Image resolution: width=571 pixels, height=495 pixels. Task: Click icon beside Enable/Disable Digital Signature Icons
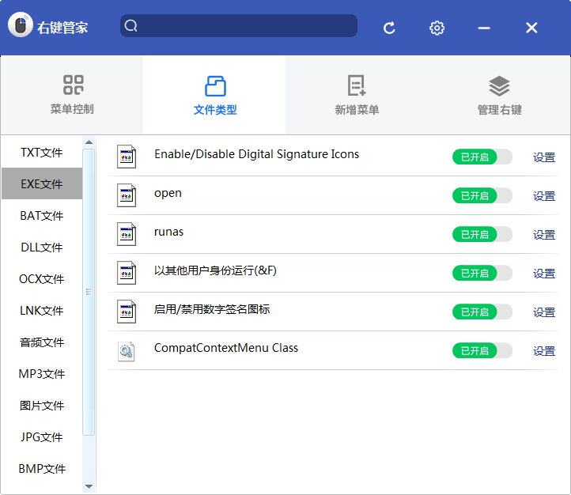pos(127,157)
